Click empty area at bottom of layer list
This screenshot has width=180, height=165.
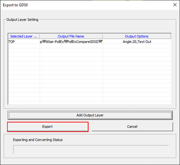point(89,103)
